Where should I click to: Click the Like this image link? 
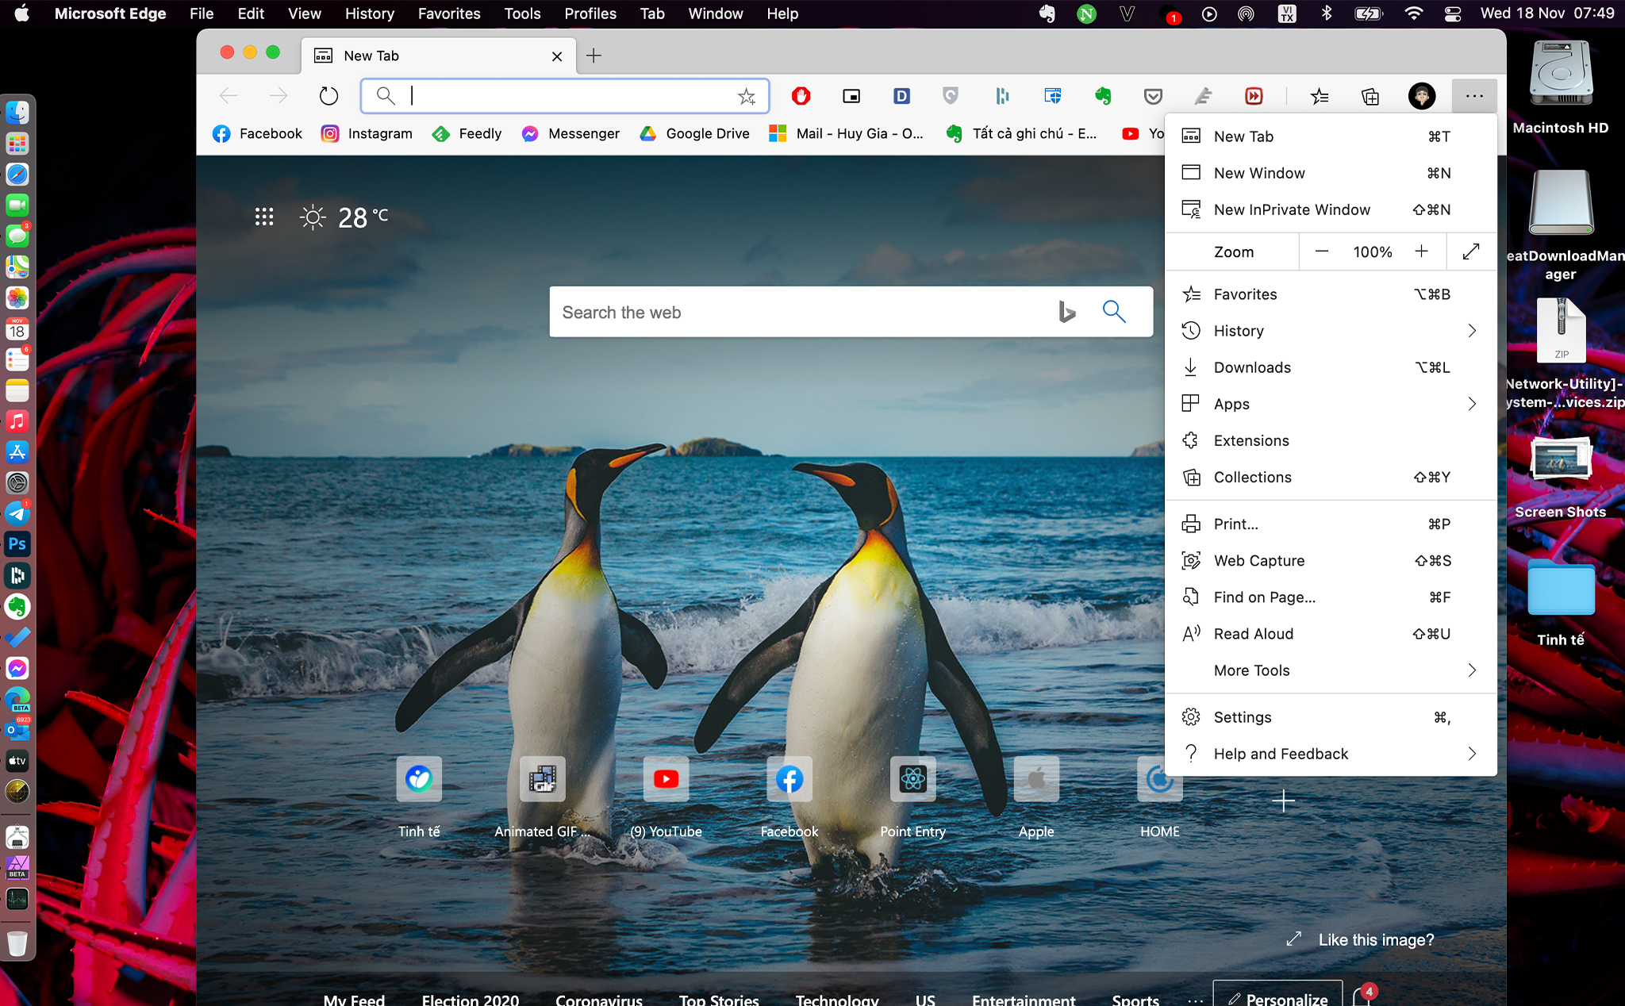coord(1375,939)
